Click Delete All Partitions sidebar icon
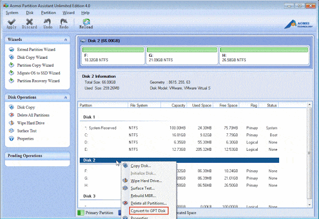The image size is (319, 219). [x=11, y=115]
